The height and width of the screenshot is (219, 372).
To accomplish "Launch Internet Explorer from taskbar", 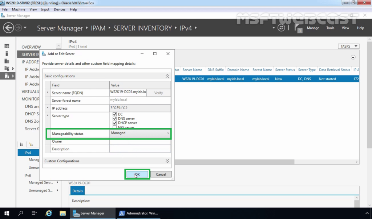I will [49, 213].
